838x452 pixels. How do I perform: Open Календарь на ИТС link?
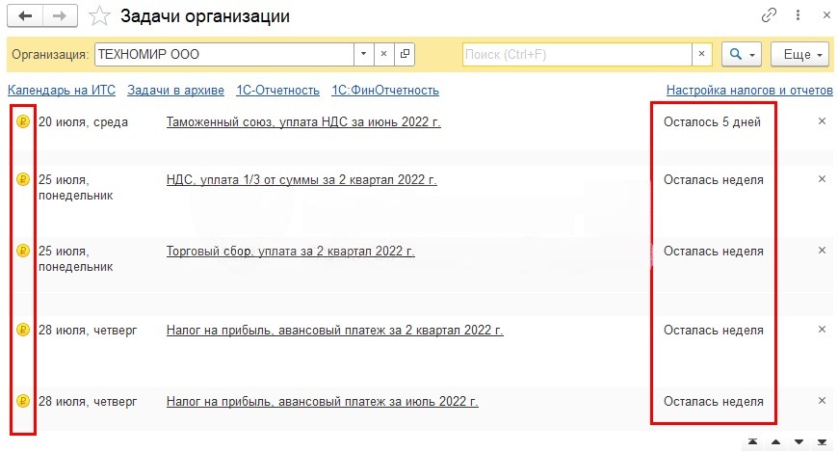[x=62, y=91]
